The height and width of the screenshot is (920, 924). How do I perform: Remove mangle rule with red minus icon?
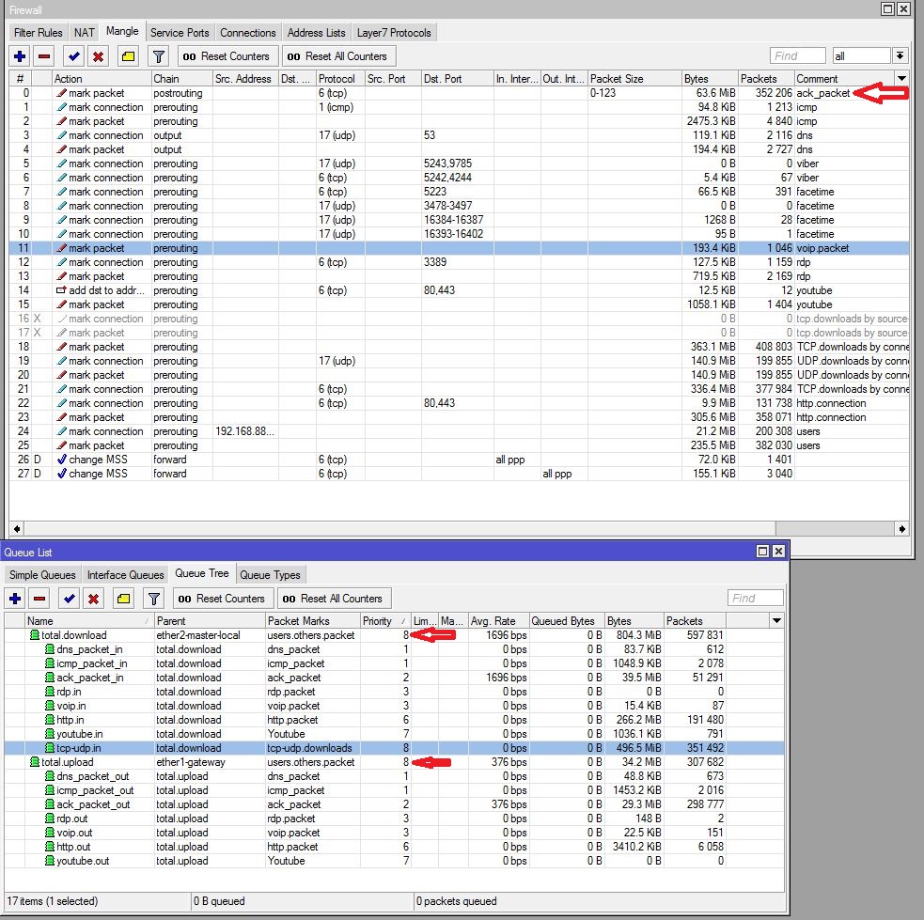click(x=43, y=56)
